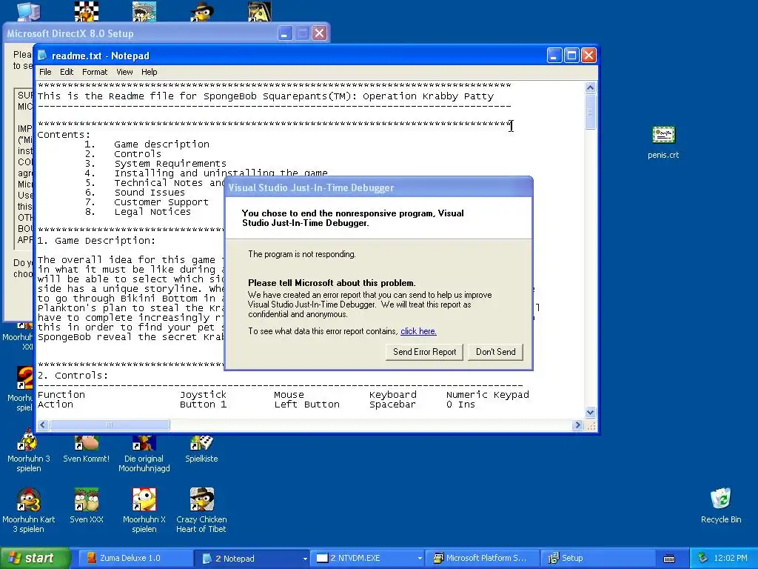Click the 'Contents:' line in Notepad
The image size is (758, 569).
point(64,135)
